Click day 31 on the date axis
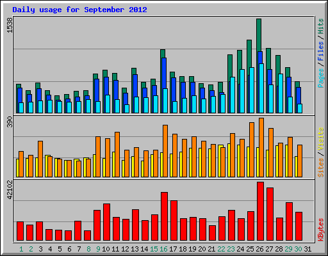 [307, 249]
